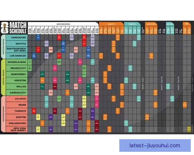Click the WESTERN REGION side label
194x155 pixels.
pos(3,46)
